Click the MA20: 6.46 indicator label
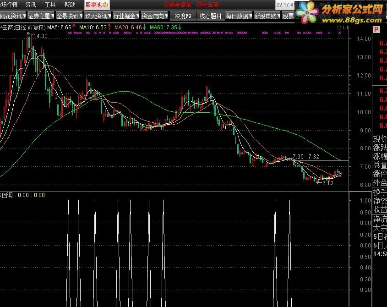Viewport: 387px width, 307px height. coord(128,27)
